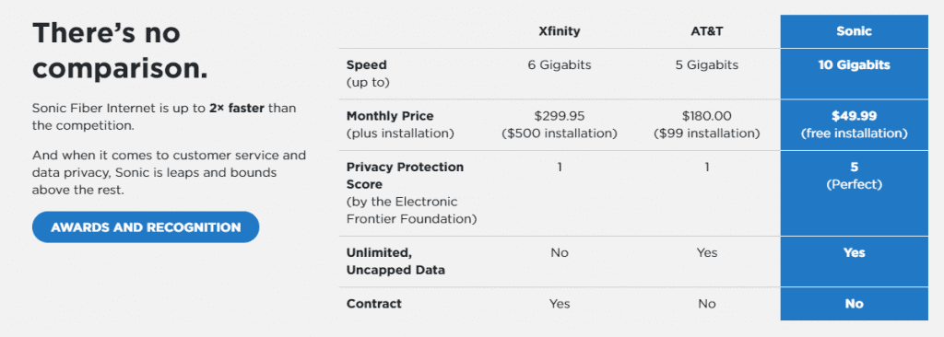This screenshot has width=944, height=337.
Task: Click Xfinity's "No" for unlimited data
Action: pos(560,252)
